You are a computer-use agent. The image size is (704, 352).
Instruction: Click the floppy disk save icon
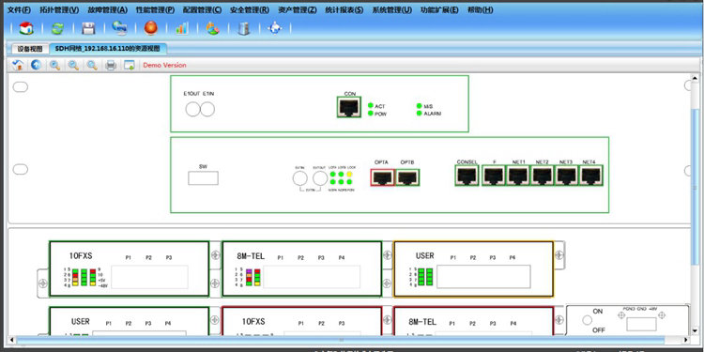(88, 28)
